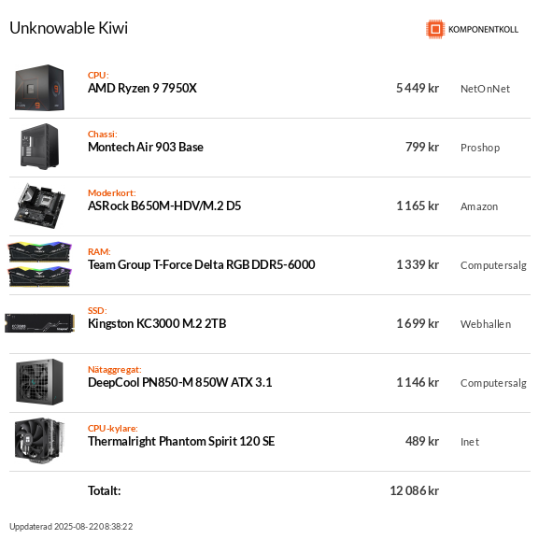539x539 pixels.
Task: Select the ASRock motherboard thumbnail
Action: click(39, 206)
